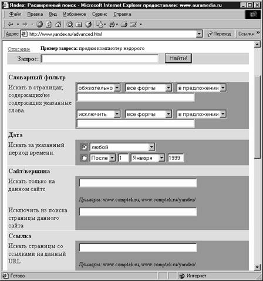Click the Internet zone globe in status bar
Screen dimensions: 263x281
pos(182,276)
